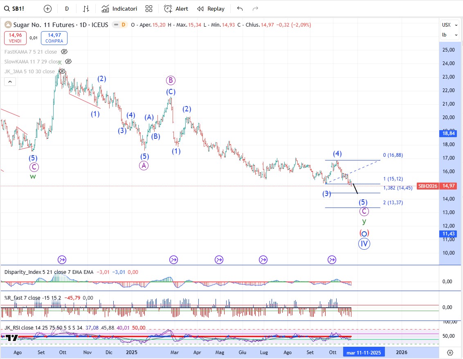Open the Indicatori menu
This screenshot has height=359, width=463.
tap(119, 9)
